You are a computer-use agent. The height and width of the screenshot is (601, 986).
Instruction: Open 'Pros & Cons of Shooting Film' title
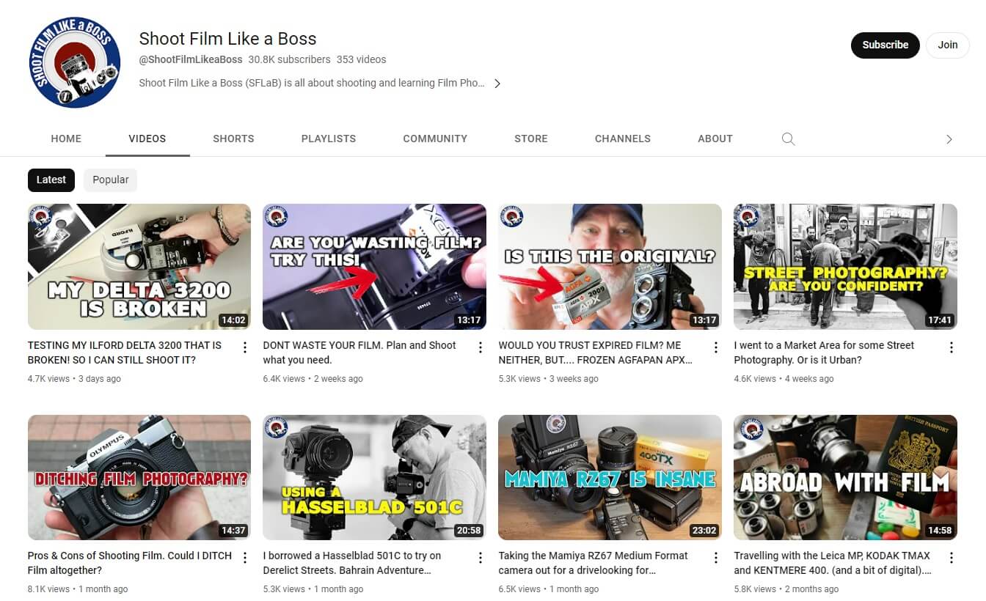[130, 563]
